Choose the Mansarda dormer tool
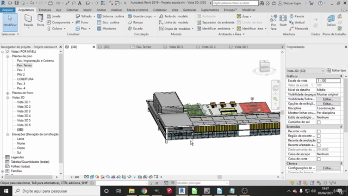 [x=299, y=28]
